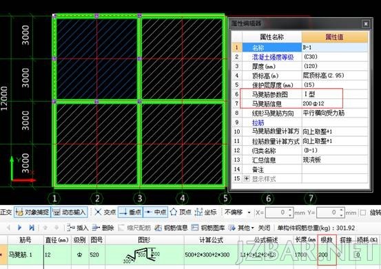
Task: Click 删除 delete row button
Action: [x=103, y=228]
